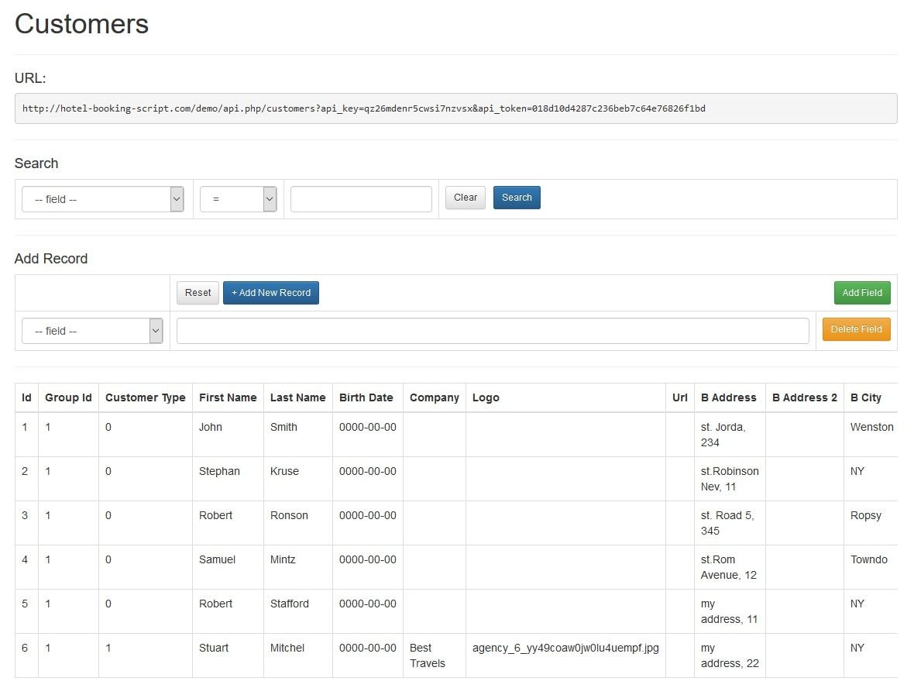Click the orange Delete Field button

pyautogui.click(x=856, y=329)
